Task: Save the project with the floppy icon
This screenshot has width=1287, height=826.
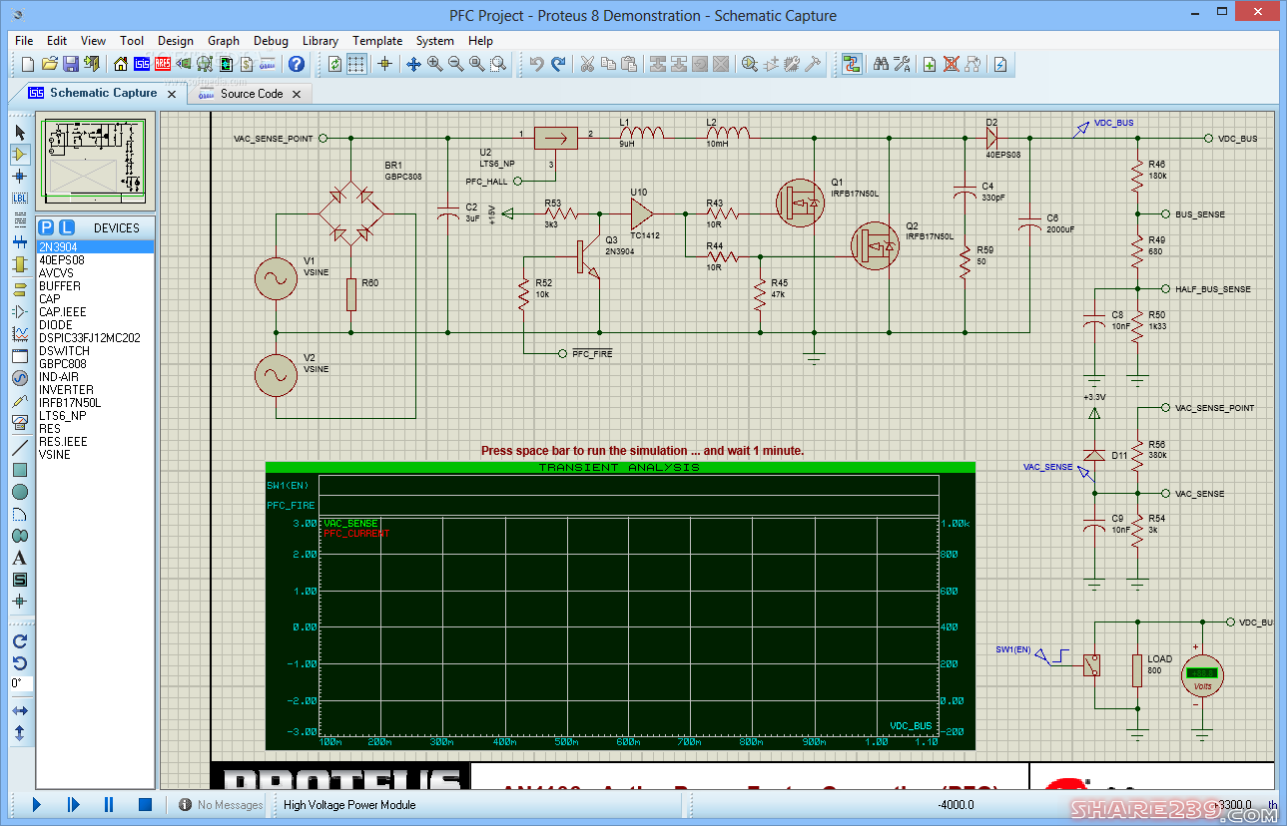Action: click(x=71, y=64)
